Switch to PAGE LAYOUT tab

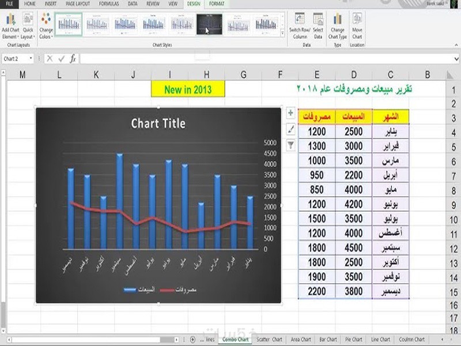[78, 4]
